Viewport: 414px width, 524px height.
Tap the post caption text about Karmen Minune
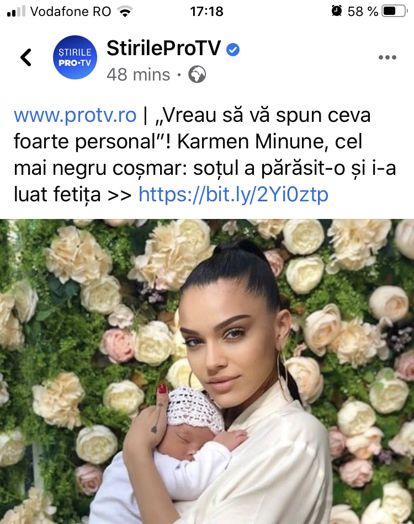(x=205, y=155)
